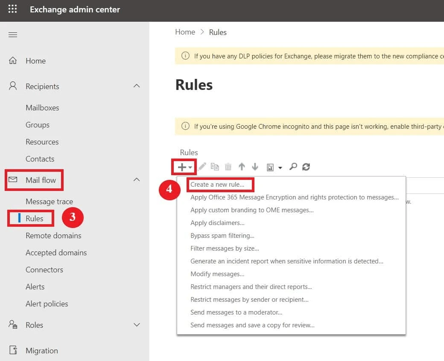Click the waffle app launcher icon
The width and height of the screenshot is (444, 361).
pyautogui.click(x=12, y=9)
